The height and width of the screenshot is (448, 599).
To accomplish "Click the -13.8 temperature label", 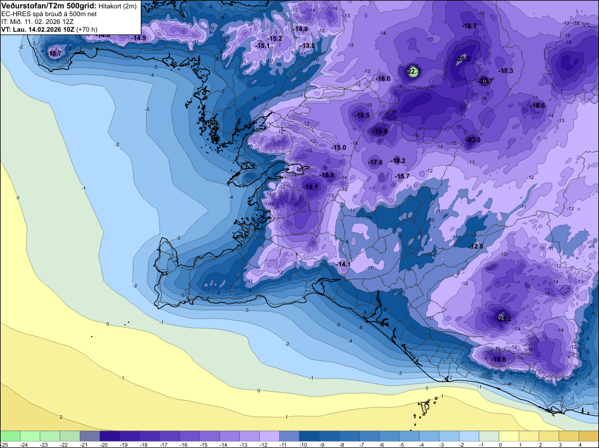I will 308,46.
